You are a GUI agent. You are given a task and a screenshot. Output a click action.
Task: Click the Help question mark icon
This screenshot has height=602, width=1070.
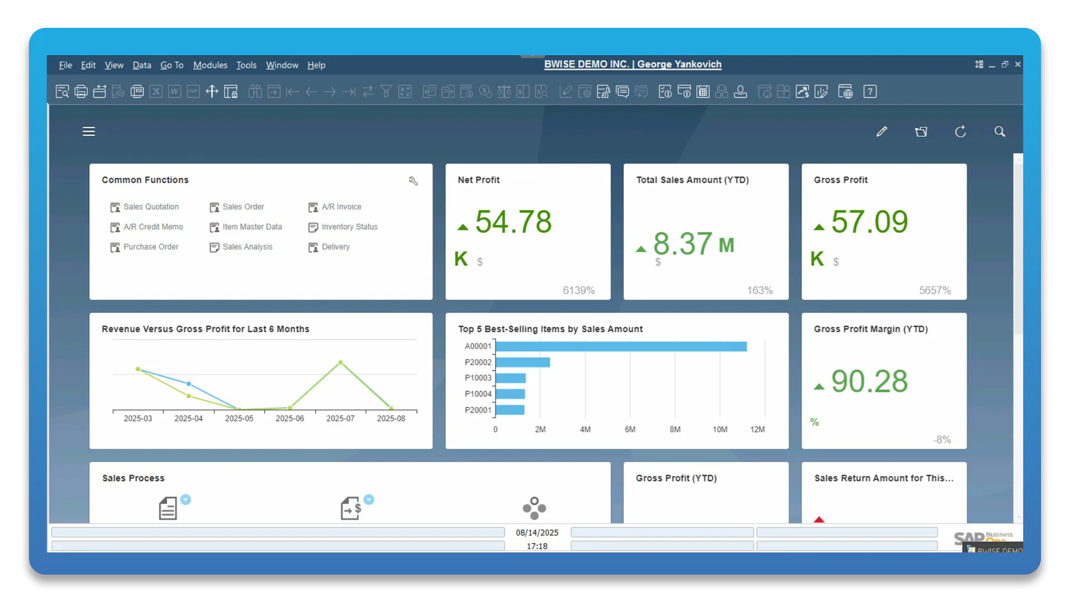click(870, 92)
